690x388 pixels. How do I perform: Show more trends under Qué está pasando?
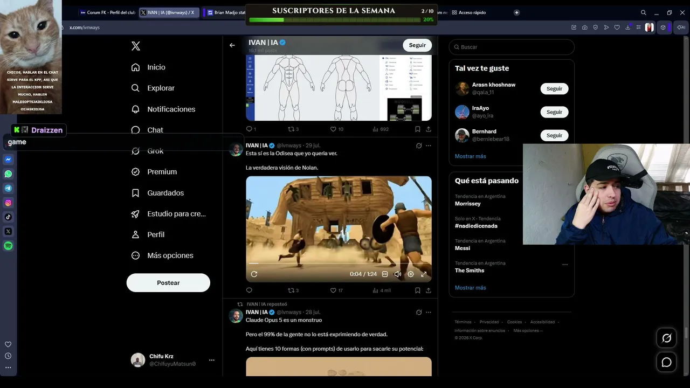tap(471, 288)
